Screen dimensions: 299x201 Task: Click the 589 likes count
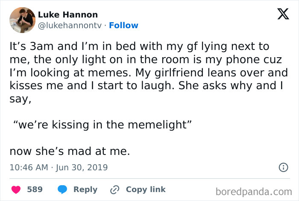[35, 189]
